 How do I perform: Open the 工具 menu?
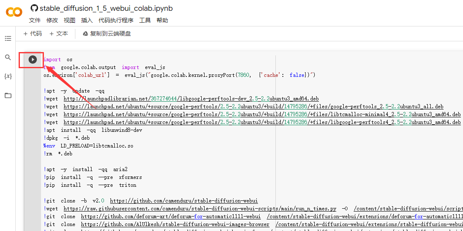click(x=145, y=20)
